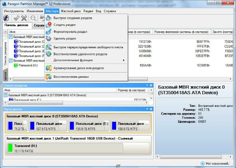Screen dimensions: 236x168
Task: Choose Форматировать раздел menu entry
Action: [86, 32]
